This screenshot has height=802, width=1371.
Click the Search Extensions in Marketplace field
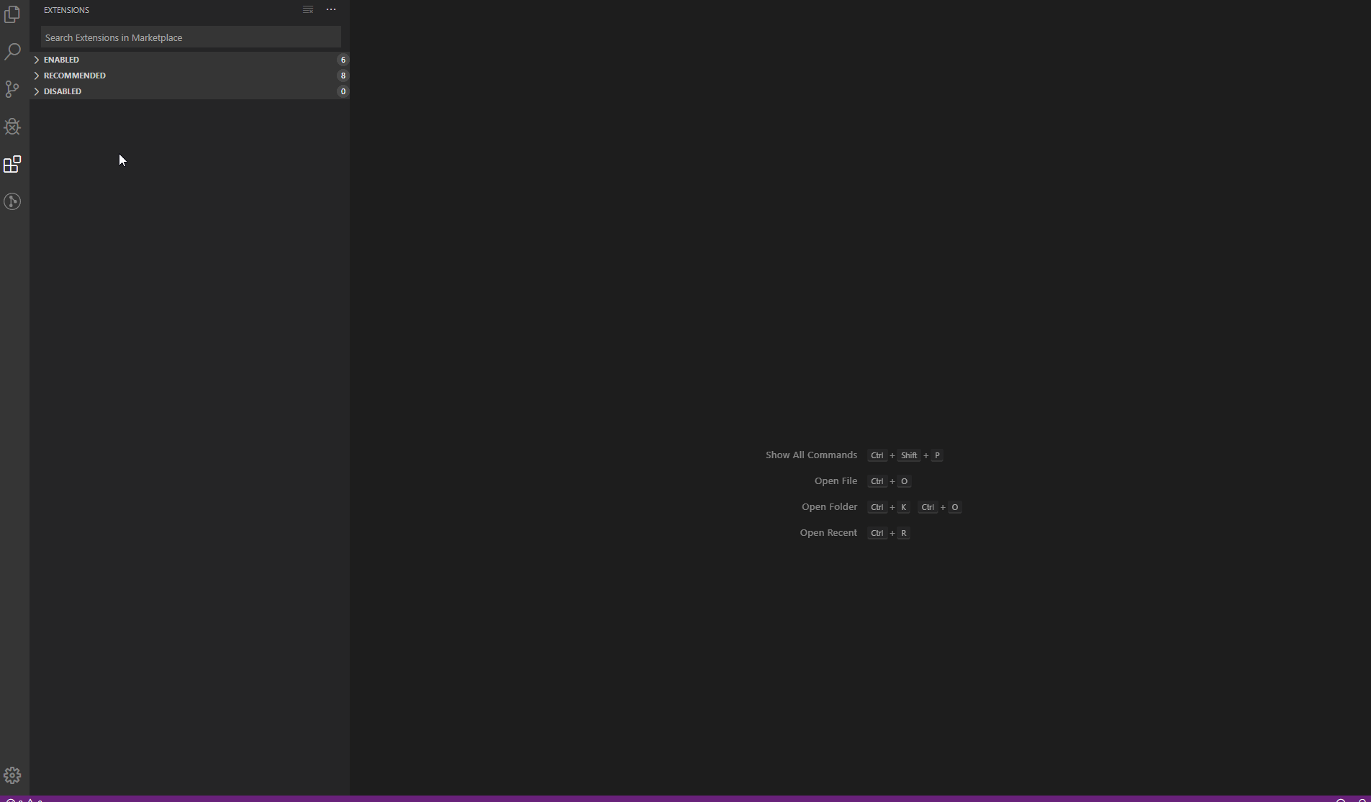[x=191, y=37]
